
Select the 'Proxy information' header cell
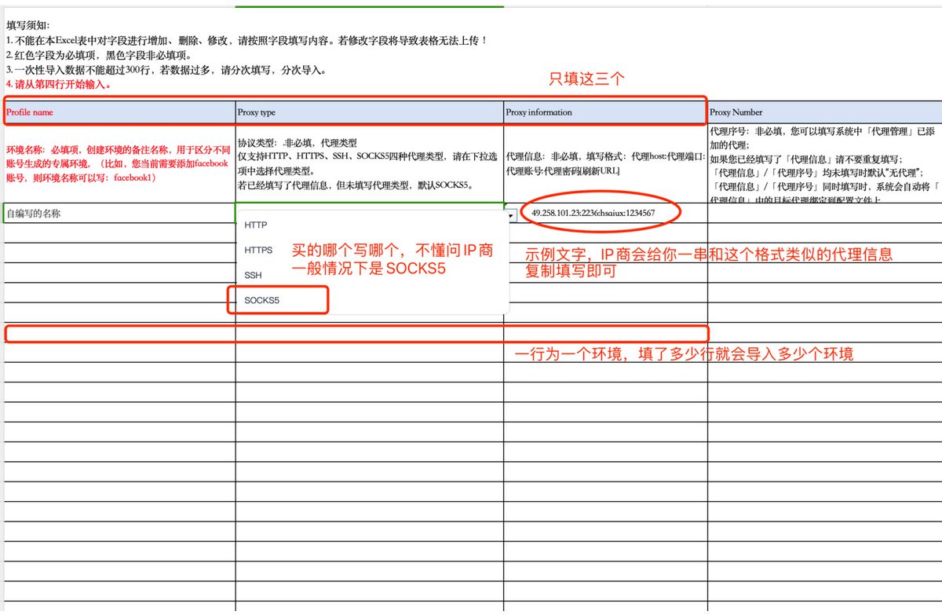point(605,112)
